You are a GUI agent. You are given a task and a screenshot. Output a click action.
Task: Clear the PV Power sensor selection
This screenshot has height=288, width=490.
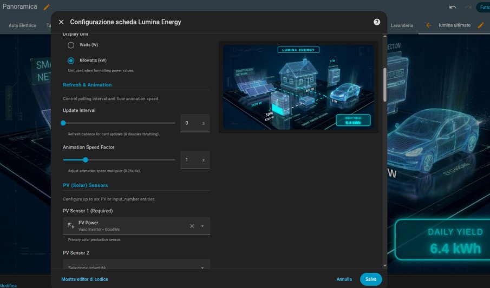point(192,226)
